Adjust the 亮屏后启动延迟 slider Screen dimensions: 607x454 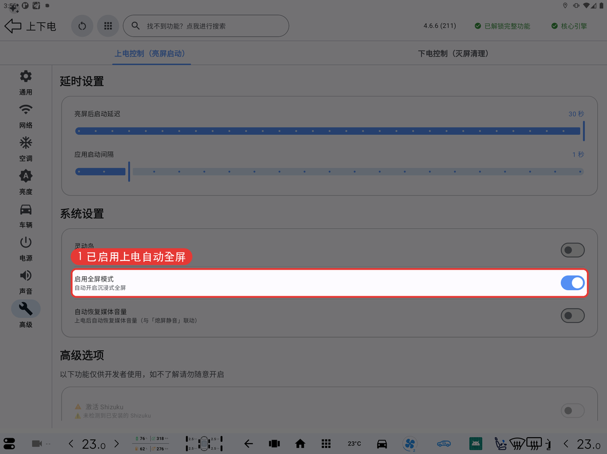point(330,131)
